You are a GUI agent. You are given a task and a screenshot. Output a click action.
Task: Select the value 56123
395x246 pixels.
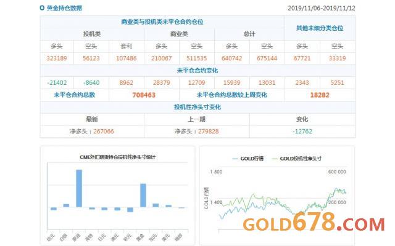91,58
